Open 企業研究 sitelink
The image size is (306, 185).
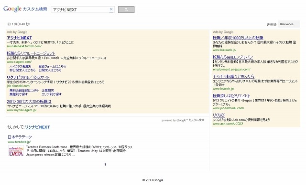[48, 91]
